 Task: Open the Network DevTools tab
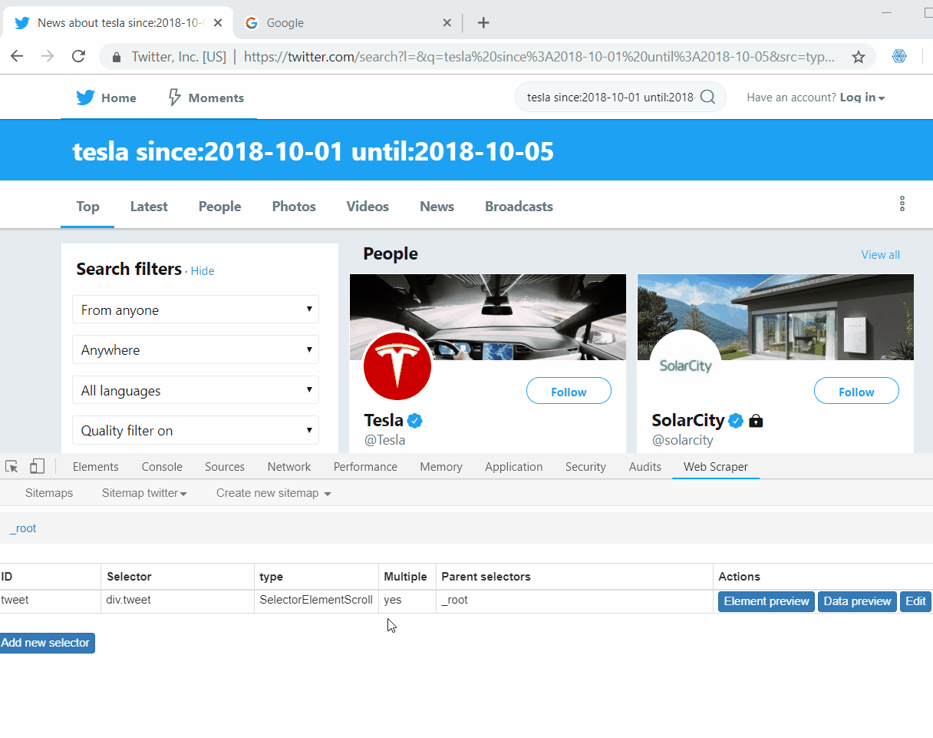point(289,467)
